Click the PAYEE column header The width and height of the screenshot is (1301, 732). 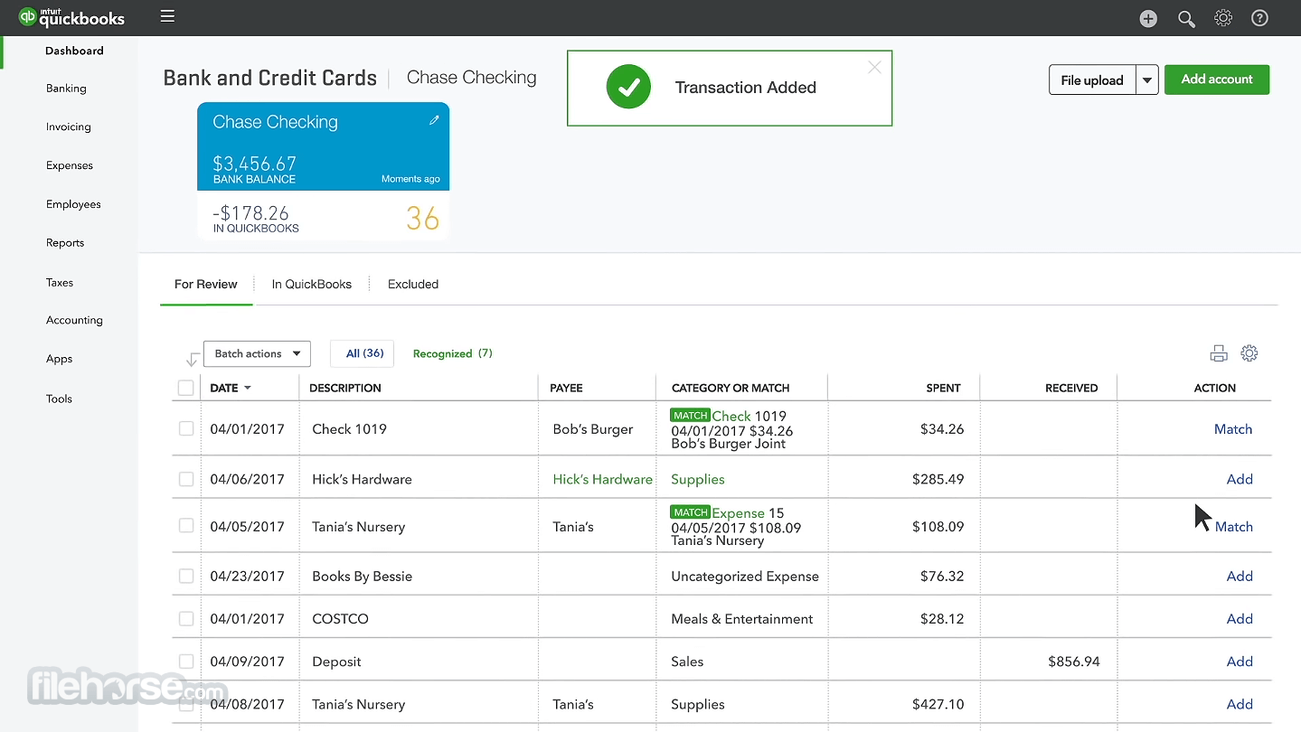point(566,388)
